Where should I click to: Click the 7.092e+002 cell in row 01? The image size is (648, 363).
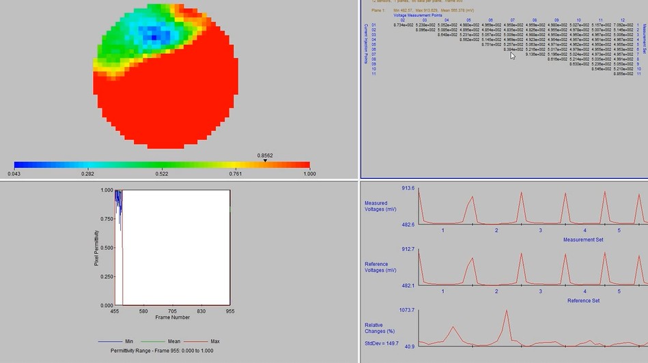623,25
